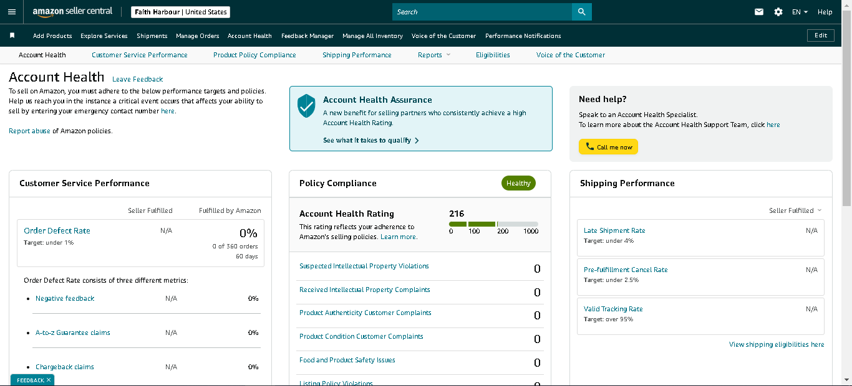Click the Faith Harbour United States account selector
The image size is (852, 386).
coord(181,12)
